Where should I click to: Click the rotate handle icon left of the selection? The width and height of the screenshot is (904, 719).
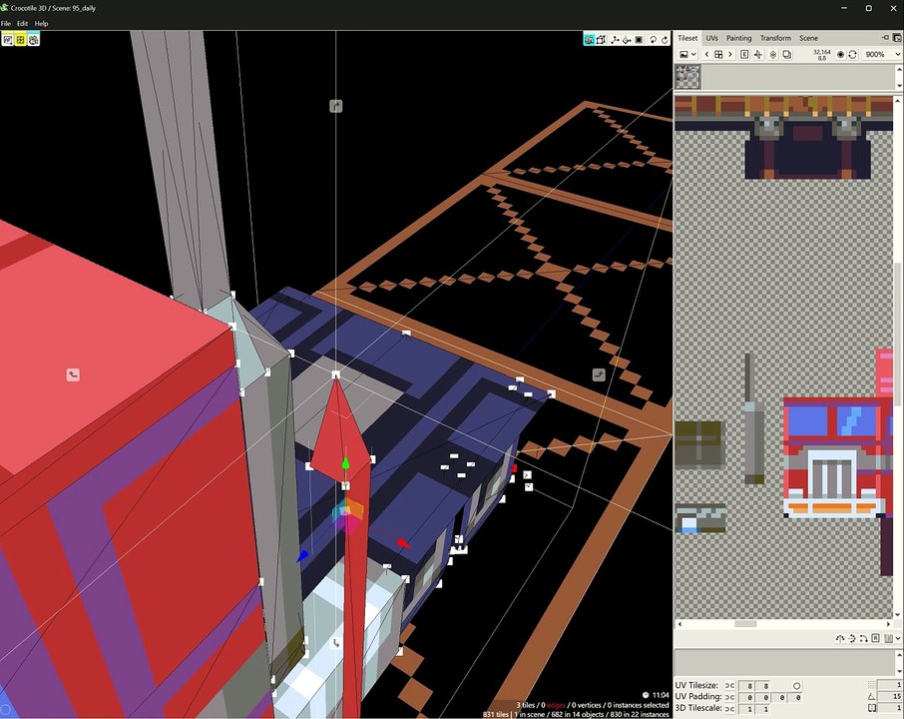pos(73,375)
